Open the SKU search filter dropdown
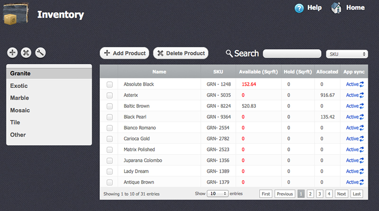This screenshot has height=211, width=379. pos(347,54)
